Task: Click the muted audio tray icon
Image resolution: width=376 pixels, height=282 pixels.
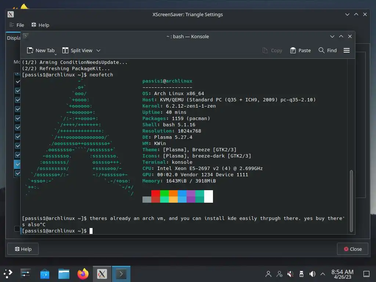Action: tap(290, 274)
